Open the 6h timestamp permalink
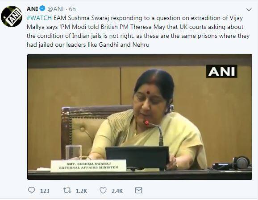 (x=72, y=9)
